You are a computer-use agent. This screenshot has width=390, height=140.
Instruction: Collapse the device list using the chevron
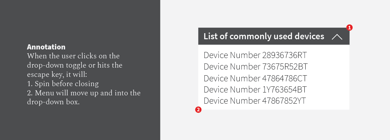click(x=337, y=37)
